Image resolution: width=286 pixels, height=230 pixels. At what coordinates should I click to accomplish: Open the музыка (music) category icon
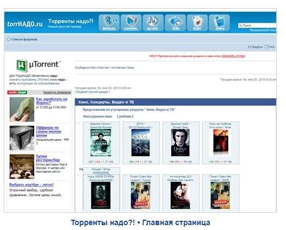[153, 23]
